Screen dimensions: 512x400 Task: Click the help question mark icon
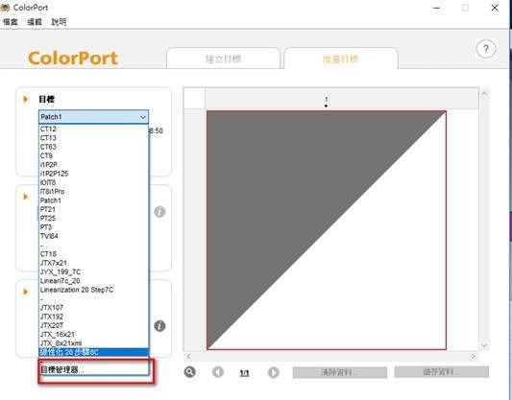click(486, 49)
